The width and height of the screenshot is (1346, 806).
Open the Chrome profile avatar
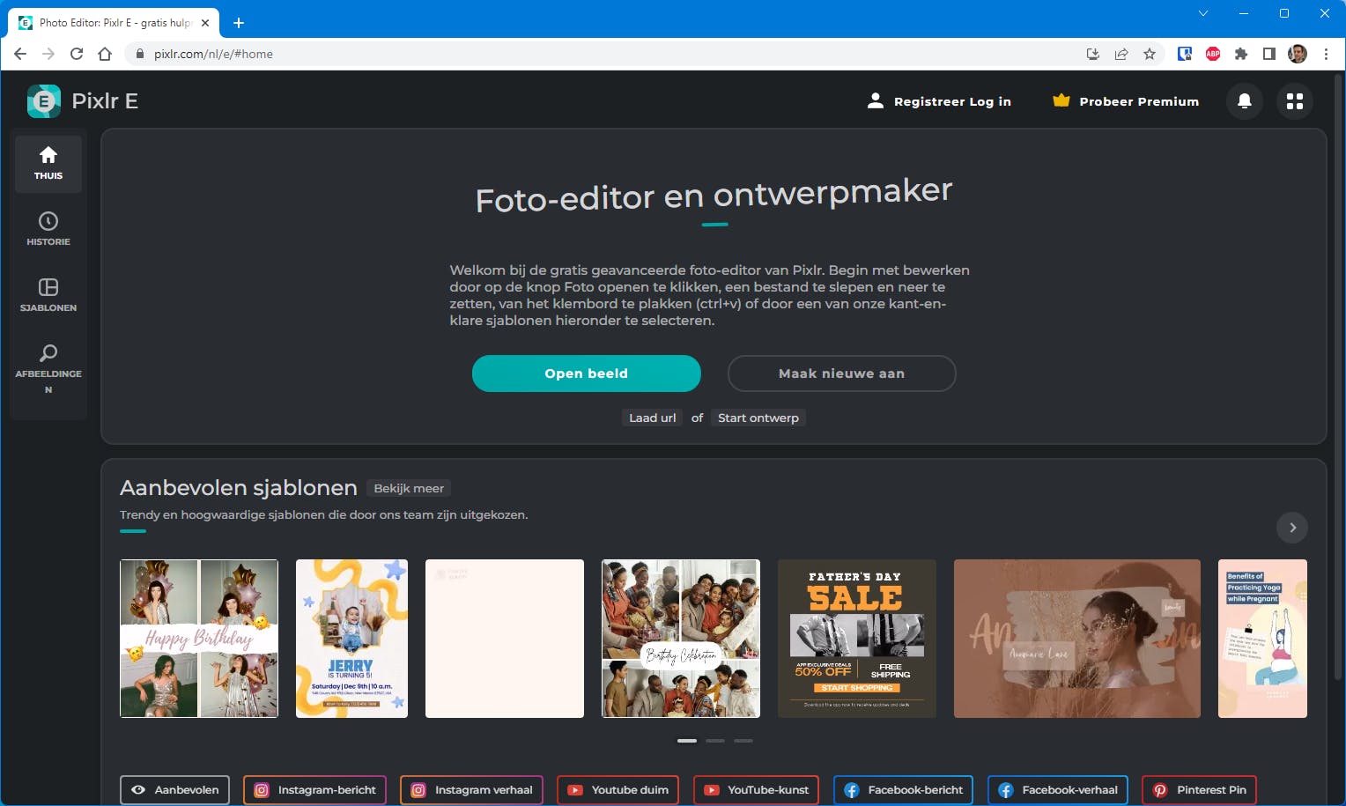1298,54
